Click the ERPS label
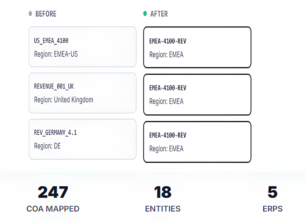Image resolution: width=306 pixels, height=222 pixels. (x=272, y=209)
